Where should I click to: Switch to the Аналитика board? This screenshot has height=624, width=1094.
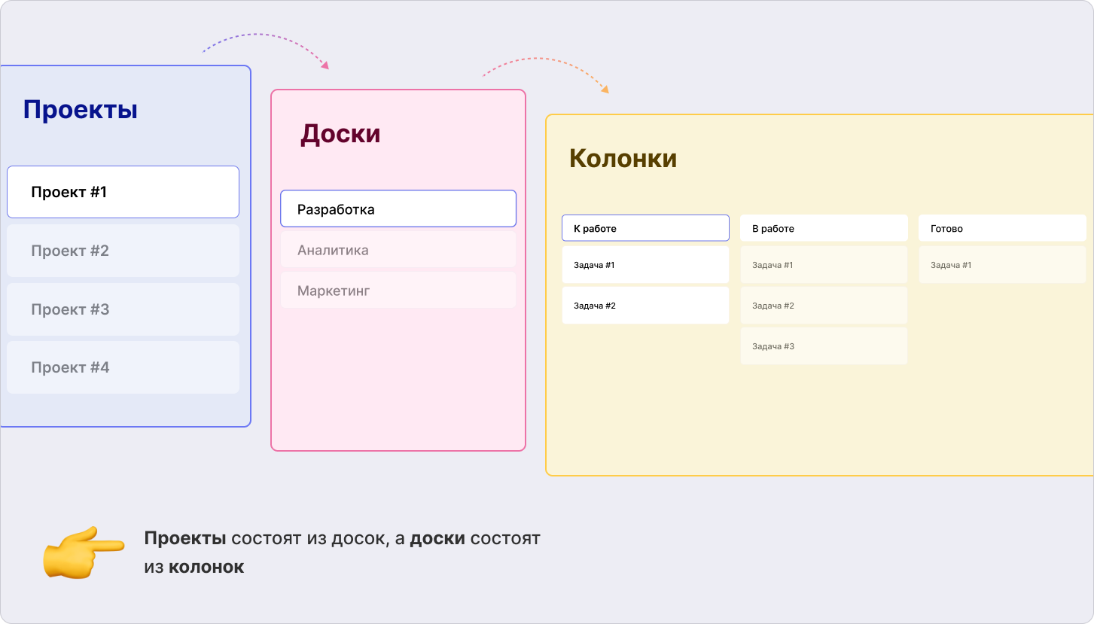(x=398, y=250)
